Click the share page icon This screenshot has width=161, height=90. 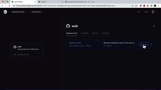point(133,6)
